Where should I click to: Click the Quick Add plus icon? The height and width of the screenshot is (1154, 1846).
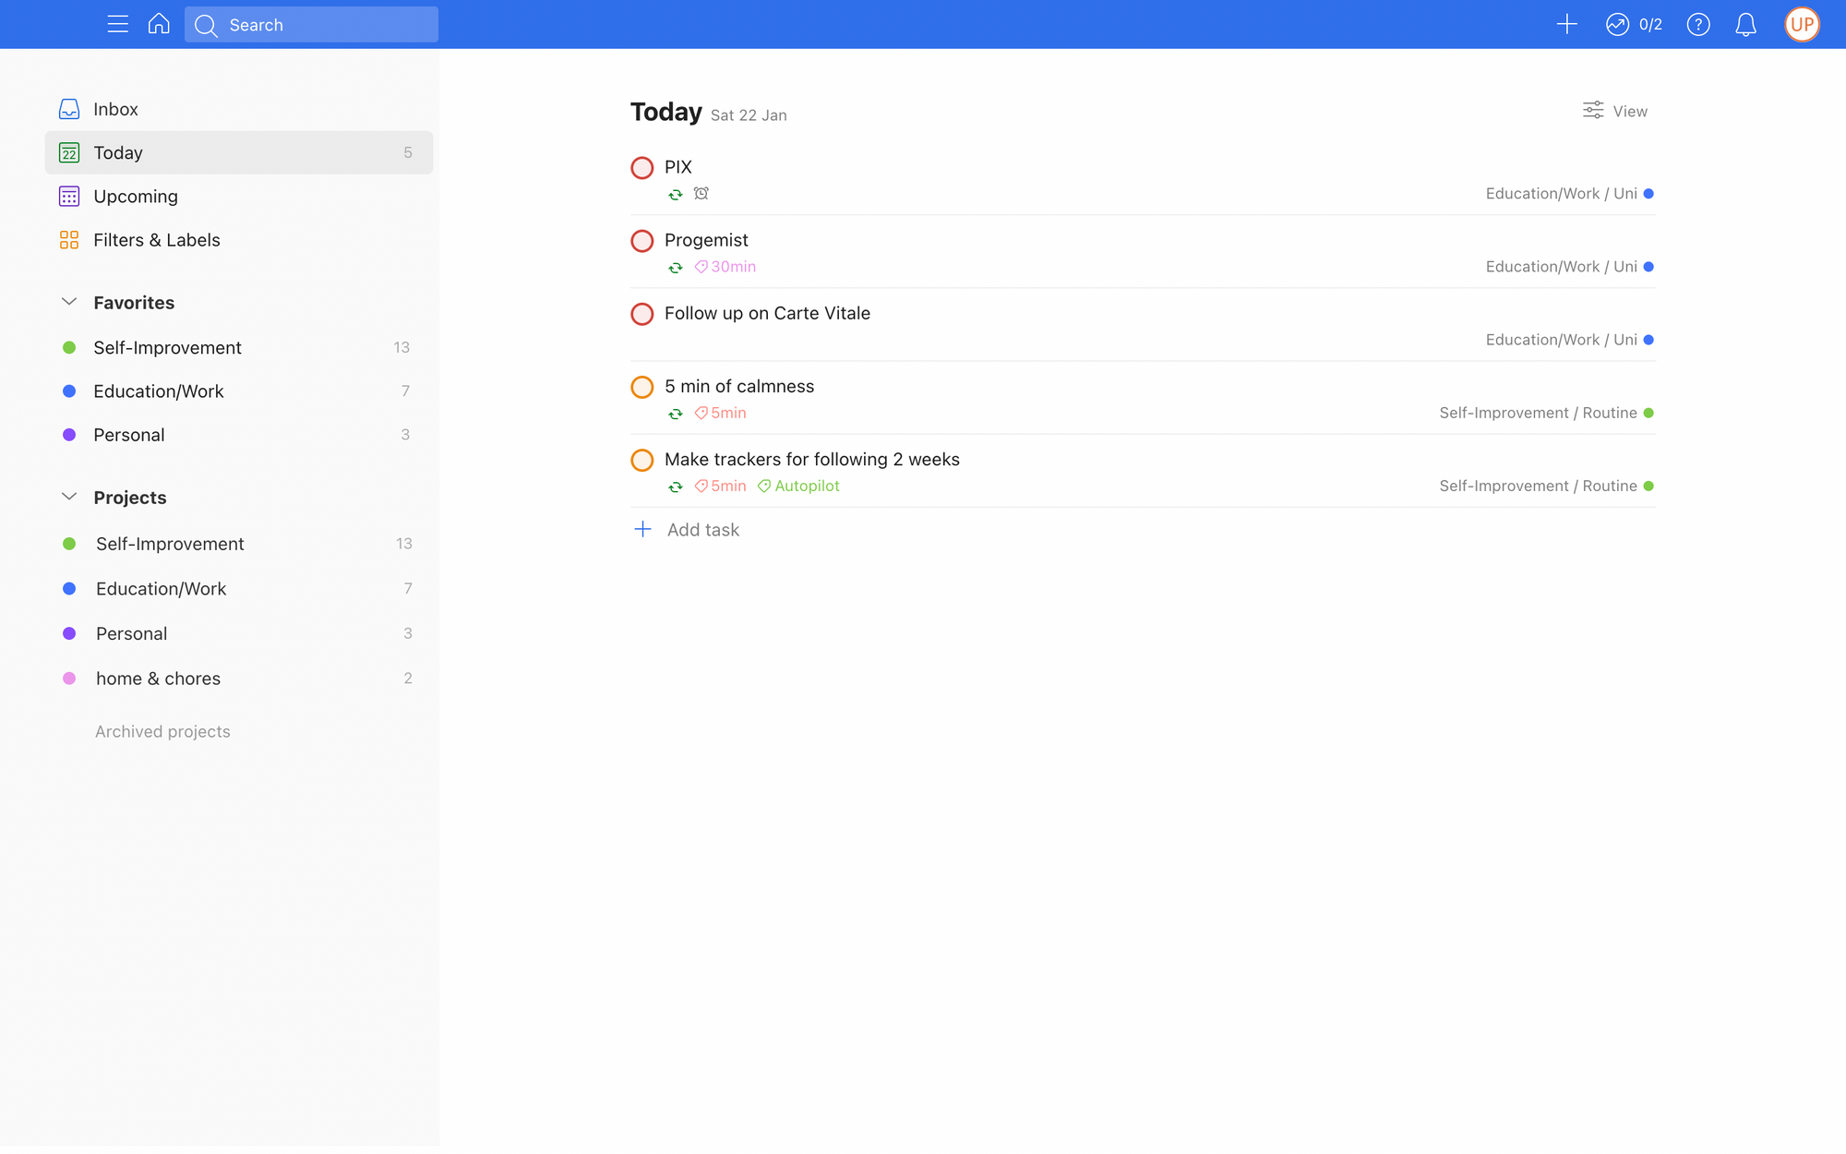1566,24
